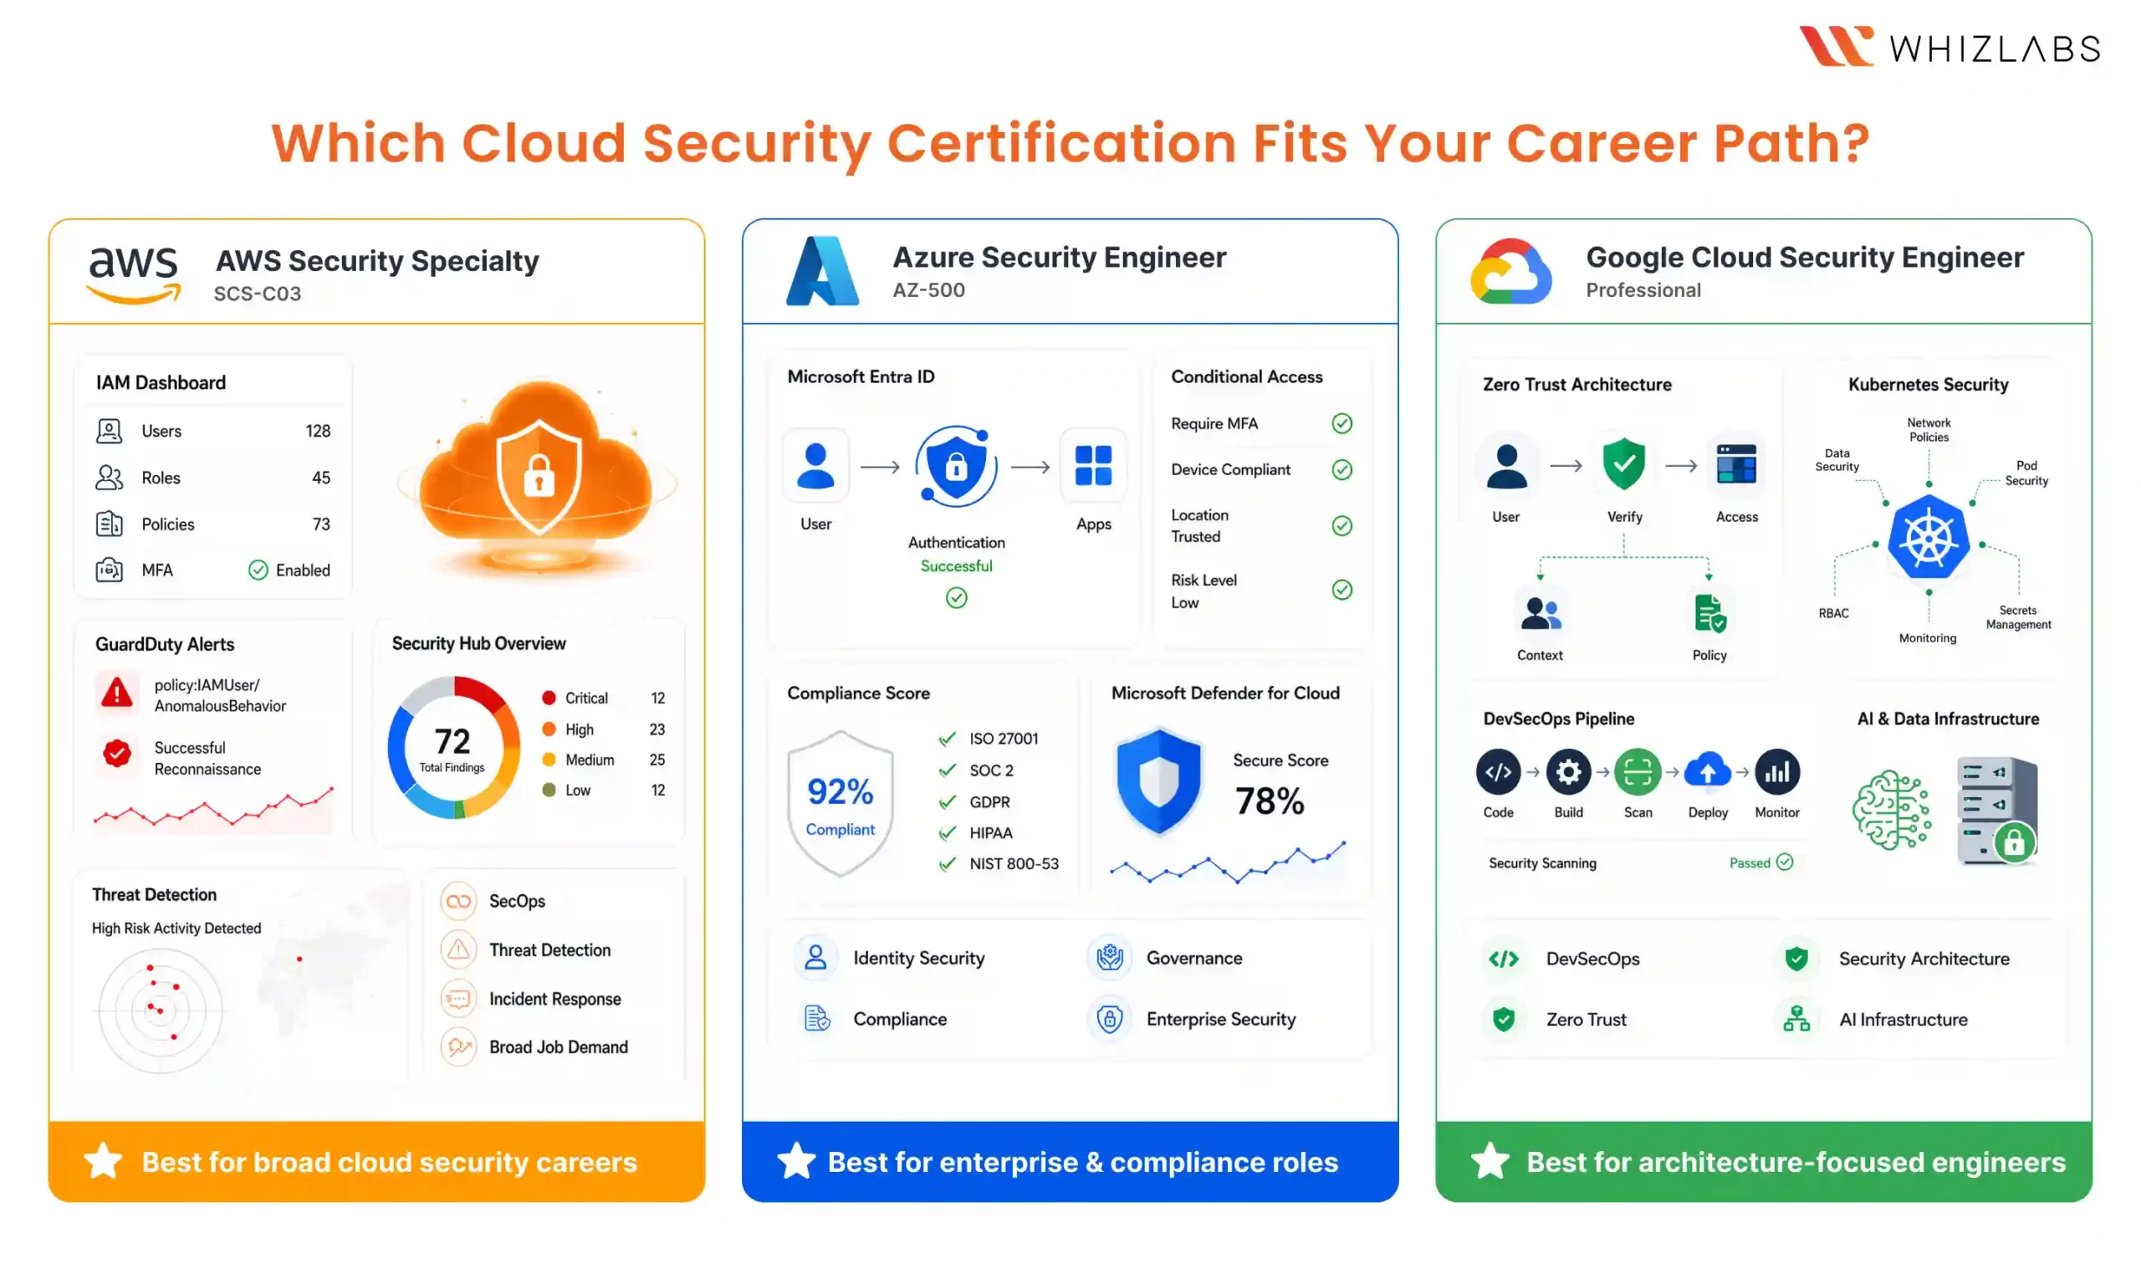This screenshot has height=1264, width=2141.
Task: Click the Apps grid icon
Action: [x=1093, y=466]
